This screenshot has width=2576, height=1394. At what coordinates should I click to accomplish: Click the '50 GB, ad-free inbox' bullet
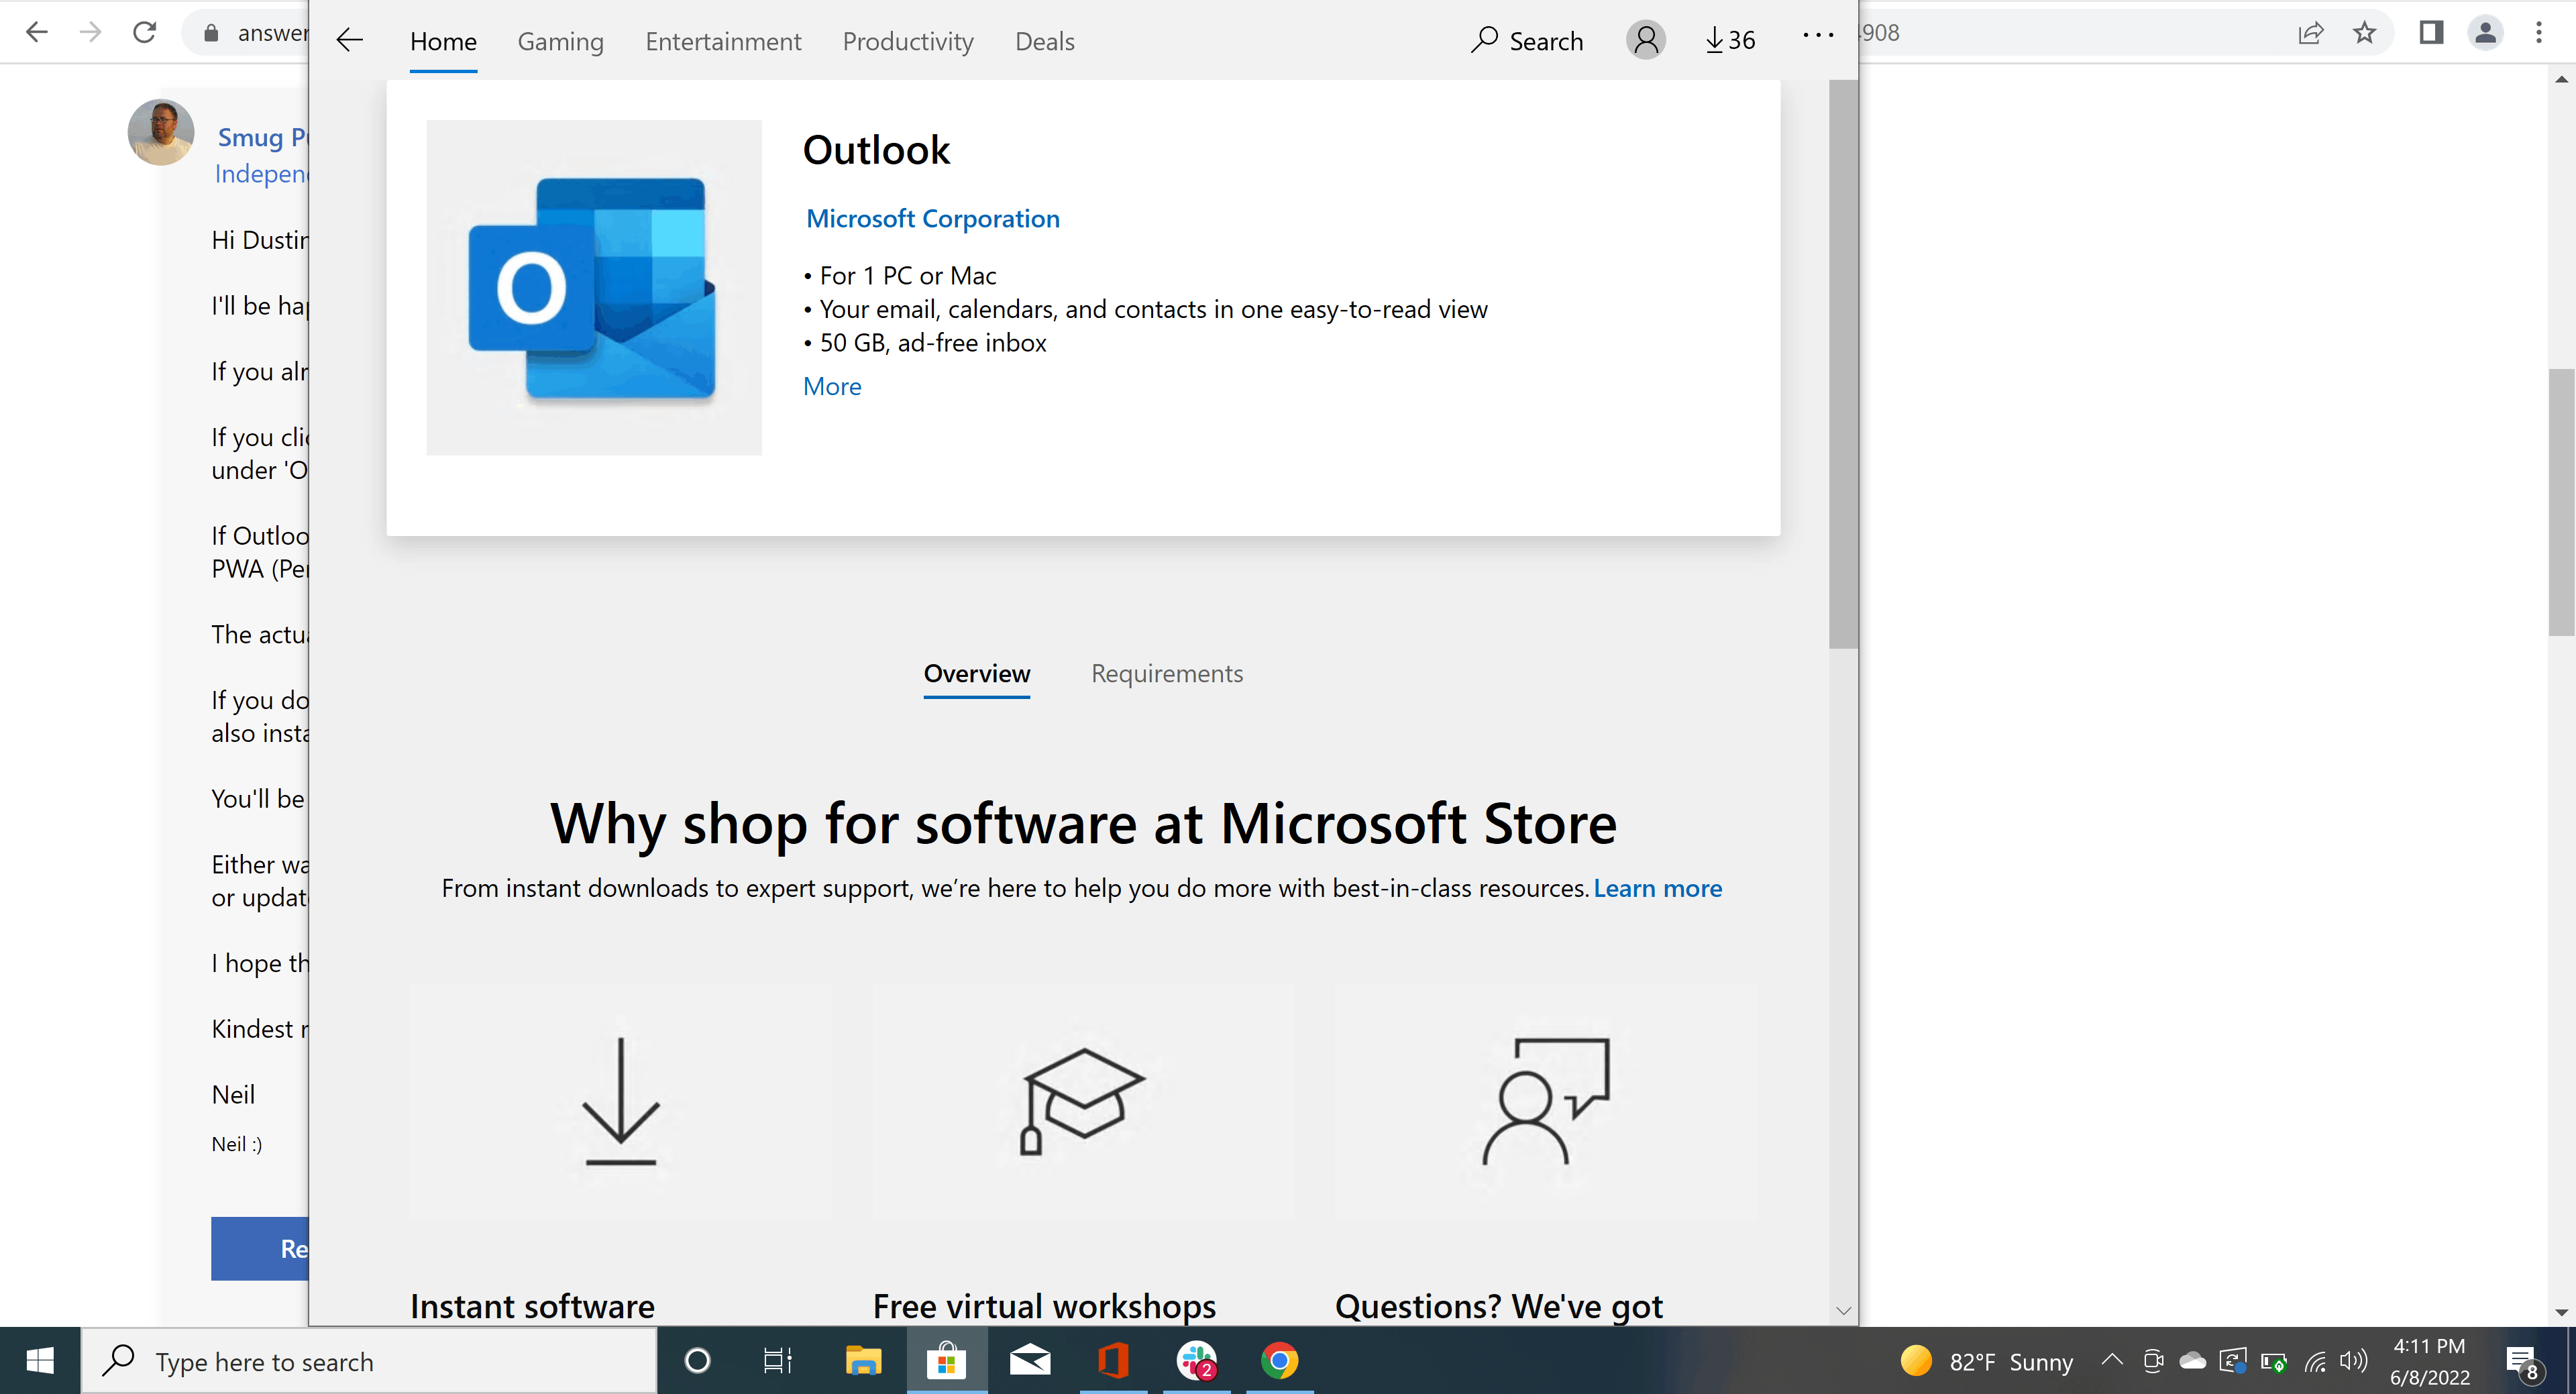coord(925,343)
